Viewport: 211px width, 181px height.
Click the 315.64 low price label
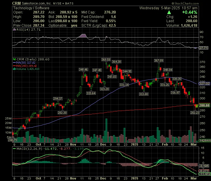pos(91,93)
